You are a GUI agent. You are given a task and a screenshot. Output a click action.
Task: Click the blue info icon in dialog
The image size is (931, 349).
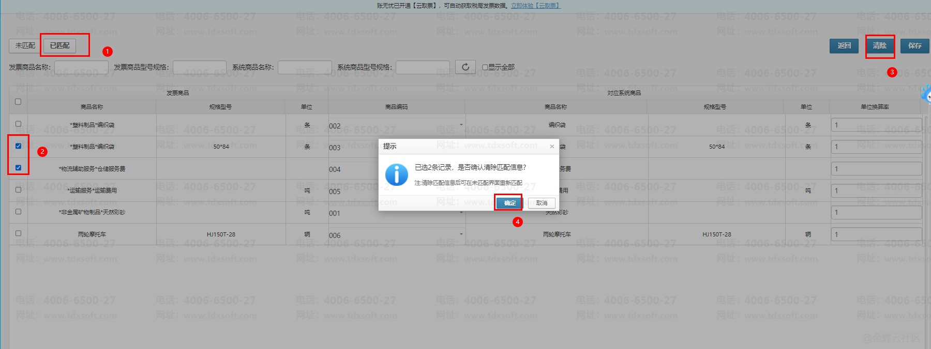point(397,174)
